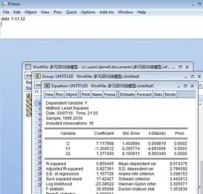Click Log likelihood value -23.38522
The width and height of the screenshot is (203, 194).
pyautogui.click(x=104, y=184)
